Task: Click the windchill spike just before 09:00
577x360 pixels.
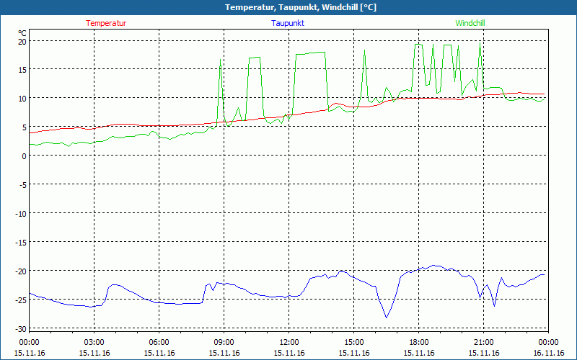Action: pyautogui.click(x=220, y=60)
